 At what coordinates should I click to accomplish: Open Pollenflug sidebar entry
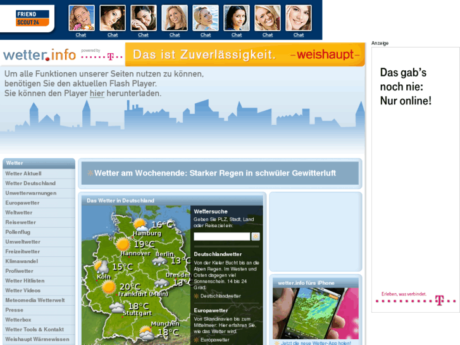39,232
